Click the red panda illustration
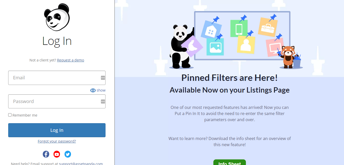 [x=288, y=57]
